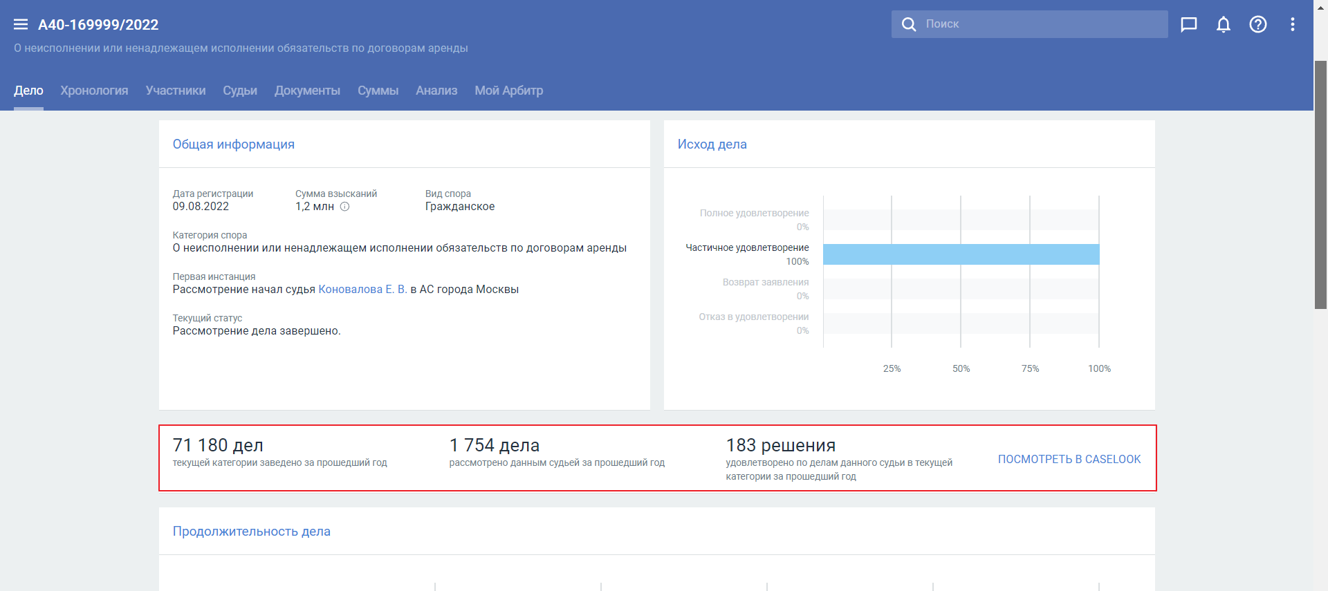Open judge Коновалова Е. В. profile link

362,290
